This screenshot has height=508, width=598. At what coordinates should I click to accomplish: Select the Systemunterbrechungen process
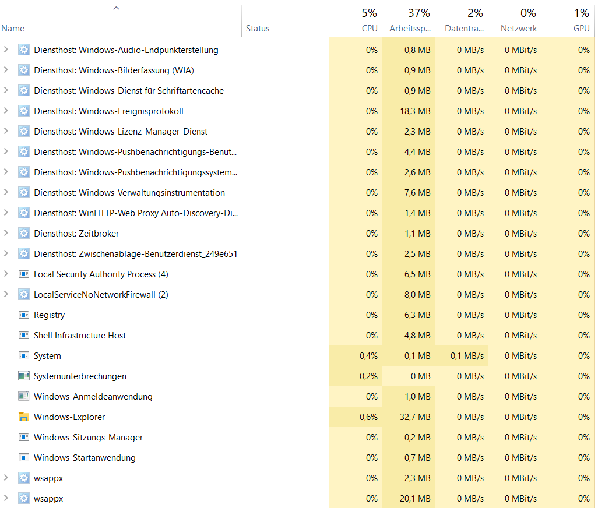[297, 376]
